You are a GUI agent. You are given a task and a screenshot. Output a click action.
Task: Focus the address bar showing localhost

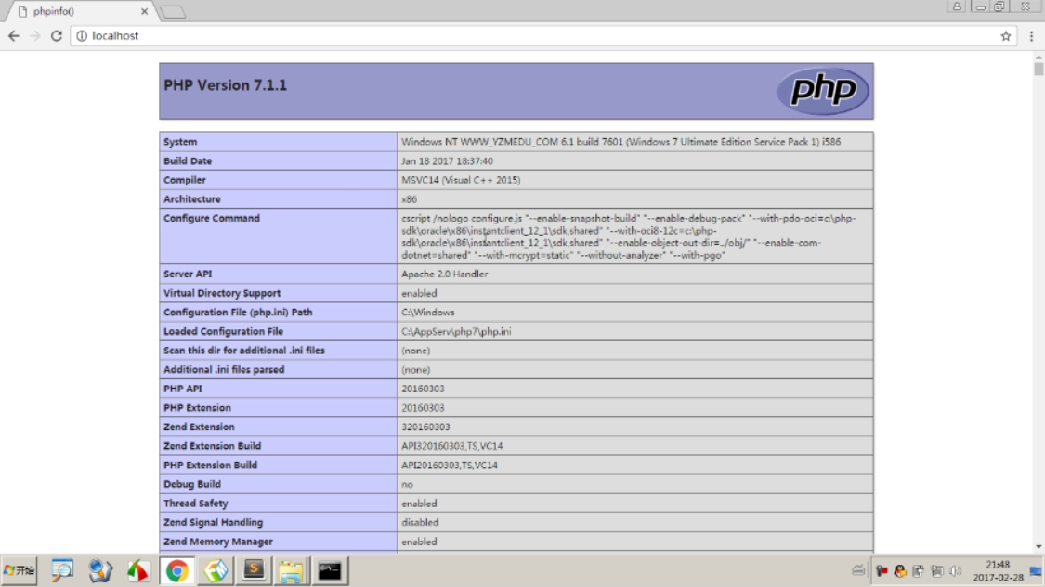click(543, 36)
